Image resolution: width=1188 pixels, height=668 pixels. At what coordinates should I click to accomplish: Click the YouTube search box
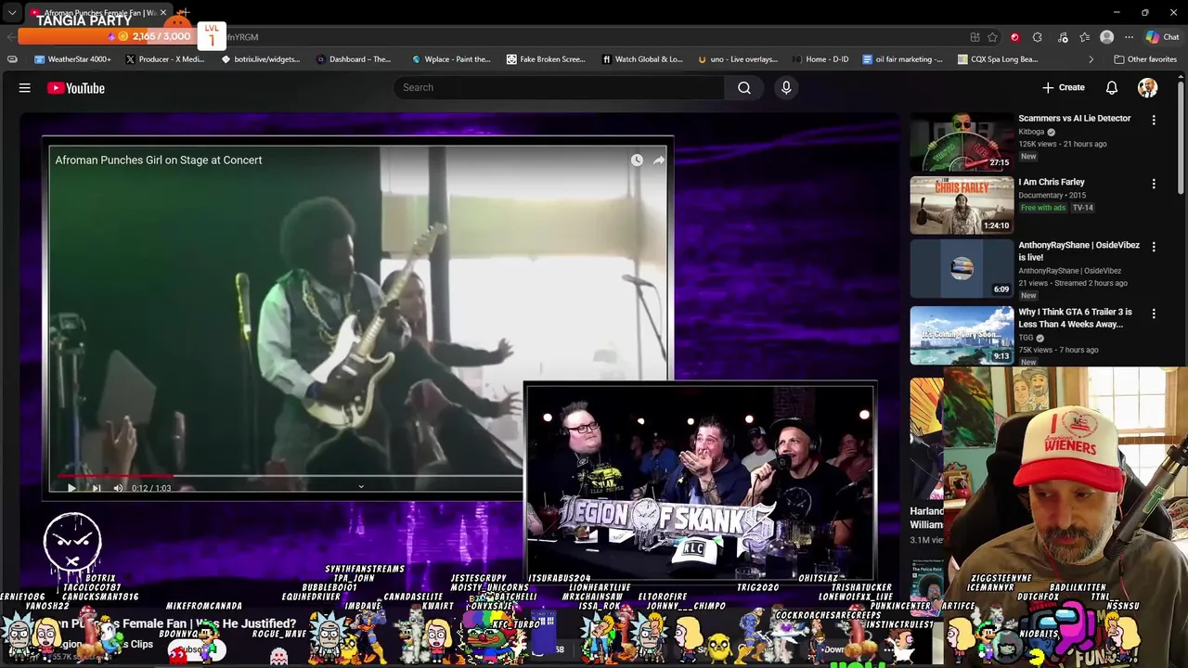click(x=559, y=87)
